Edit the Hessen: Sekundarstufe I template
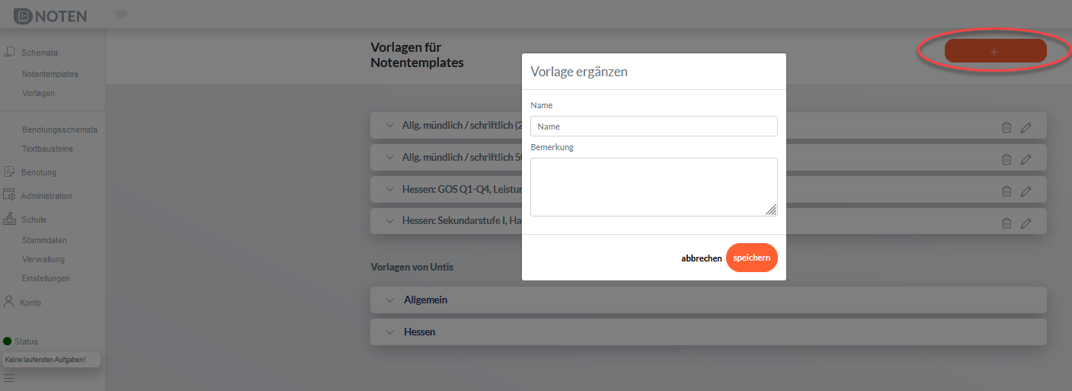 click(x=1026, y=223)
